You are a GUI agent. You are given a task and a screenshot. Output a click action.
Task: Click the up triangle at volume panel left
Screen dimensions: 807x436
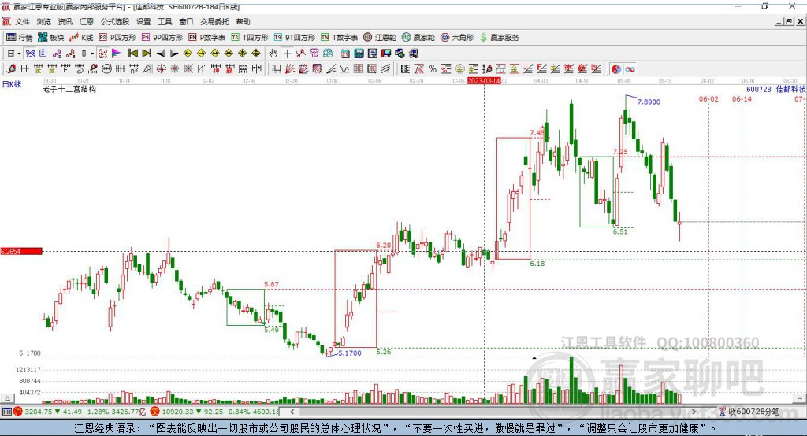[7, 398]
